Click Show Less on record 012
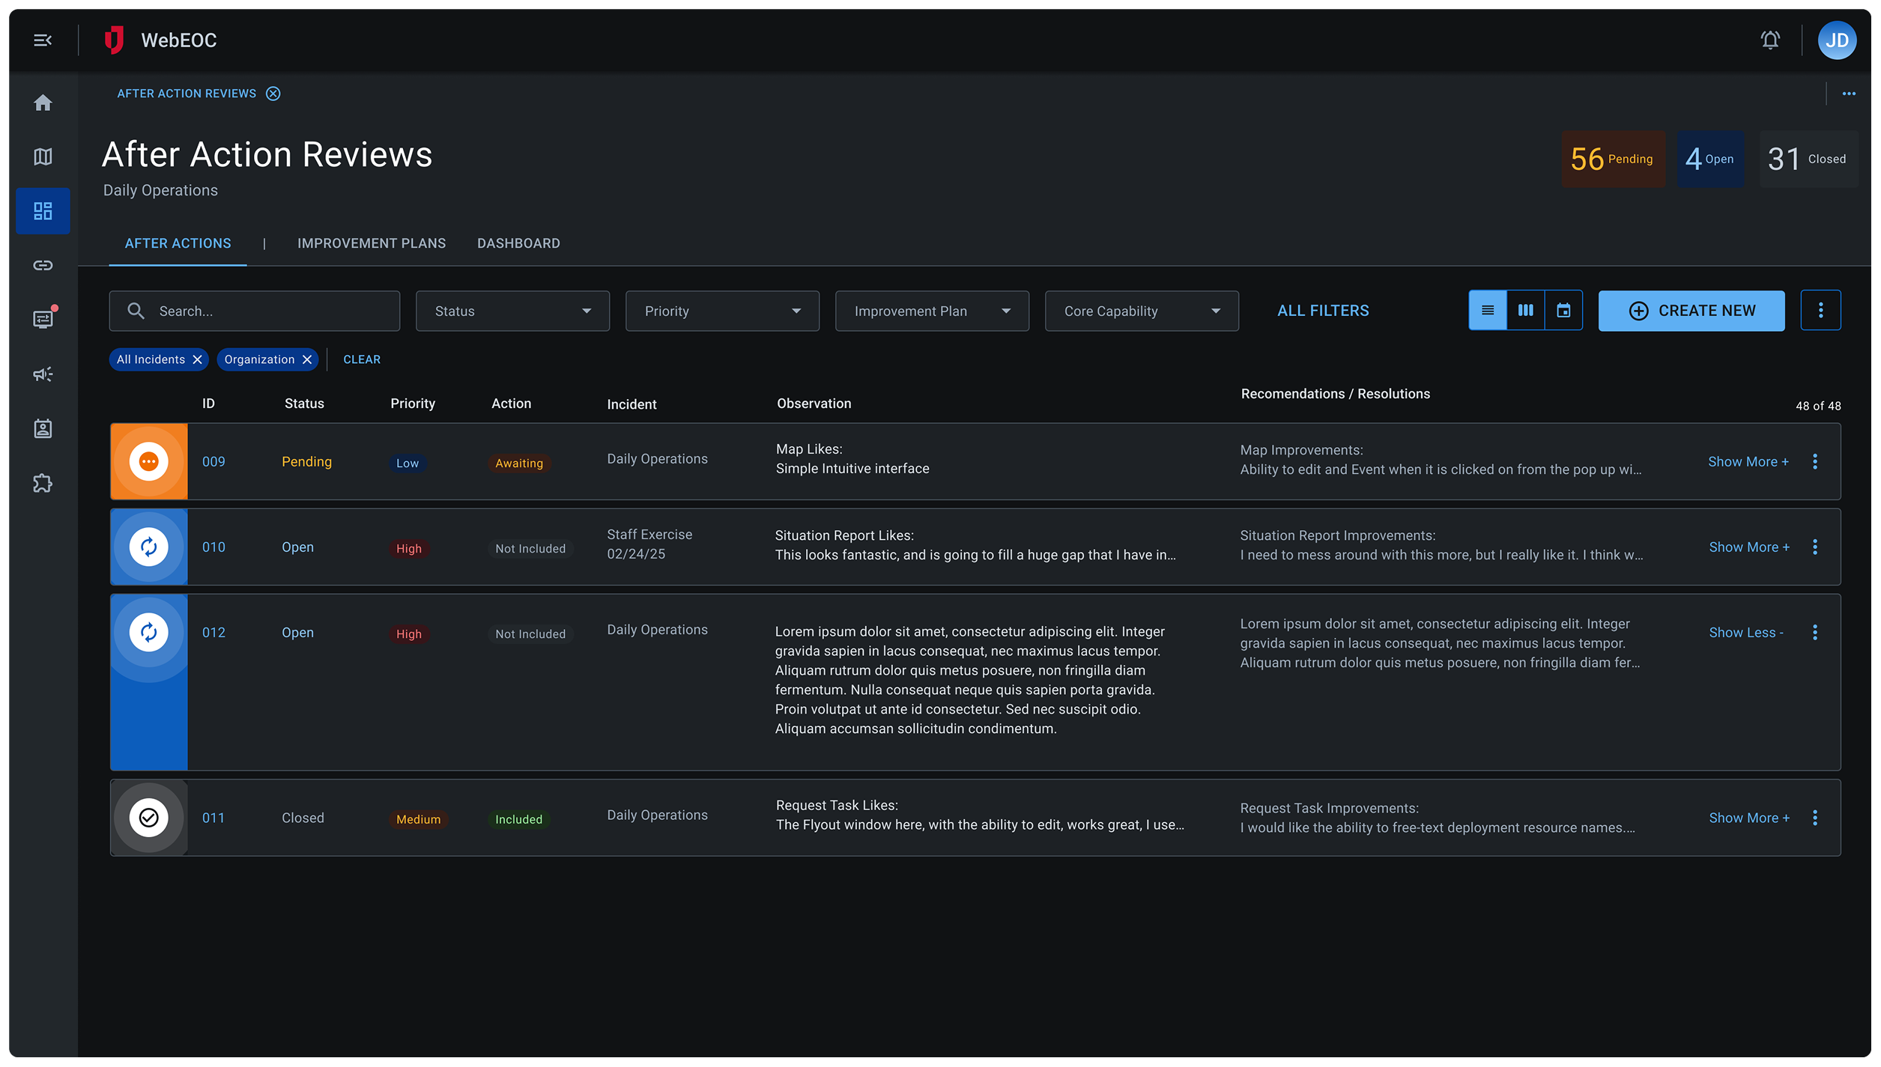Screen dimensions: 1881x1067 (x=1745, y=633)
